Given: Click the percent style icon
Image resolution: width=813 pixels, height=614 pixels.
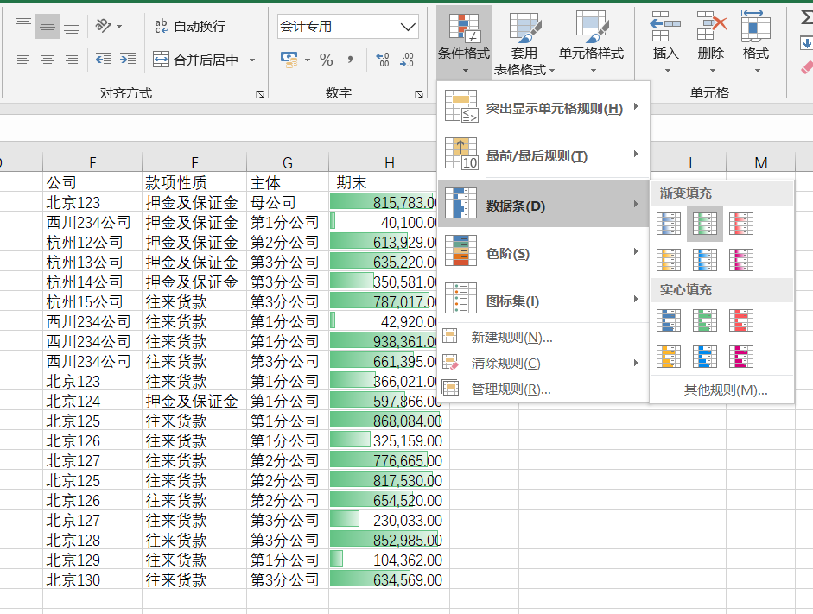Looking at the screenshot, I should coord(326,60).
